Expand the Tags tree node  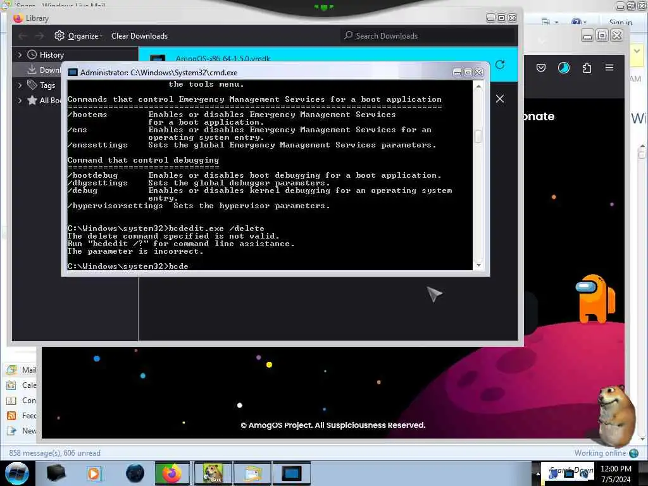tap(20, 85)
